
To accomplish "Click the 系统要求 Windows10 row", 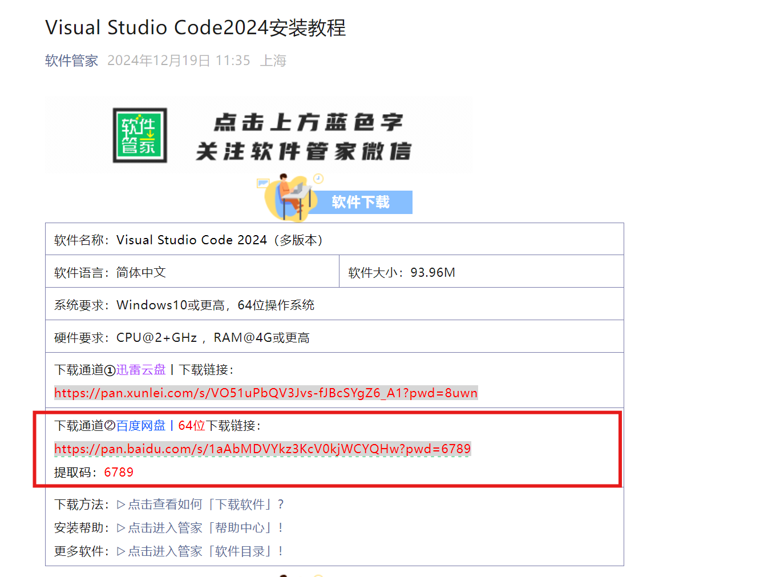I will pyautogui.click(x=334, y=304).
